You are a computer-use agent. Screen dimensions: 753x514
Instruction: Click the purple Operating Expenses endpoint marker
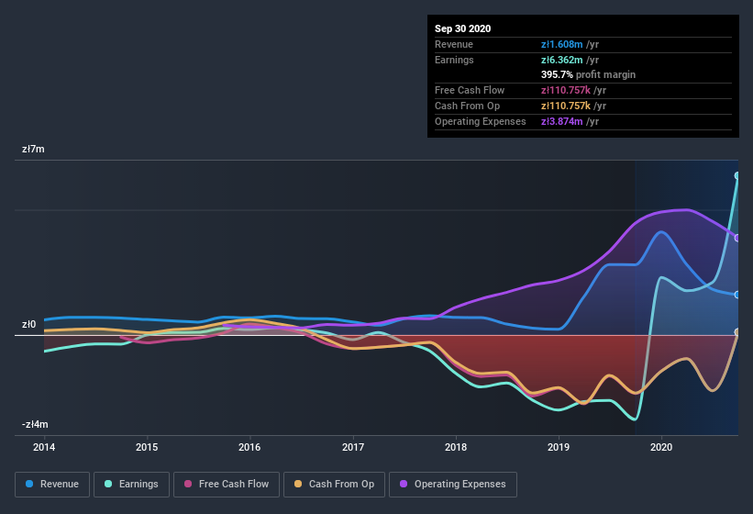click(737, 238)
